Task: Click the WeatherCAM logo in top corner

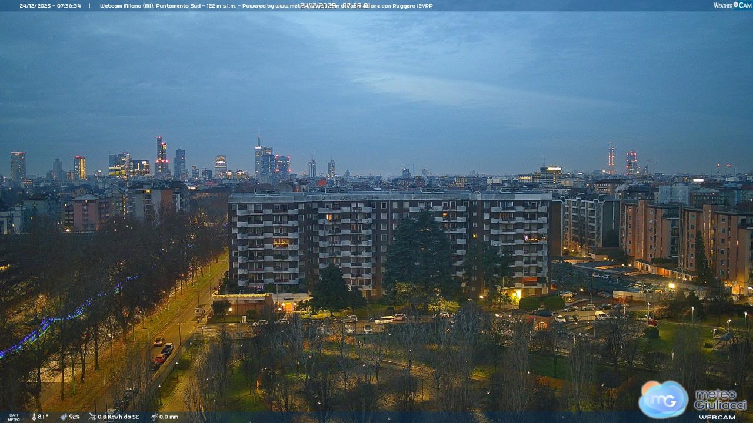Action: (732, 5)
